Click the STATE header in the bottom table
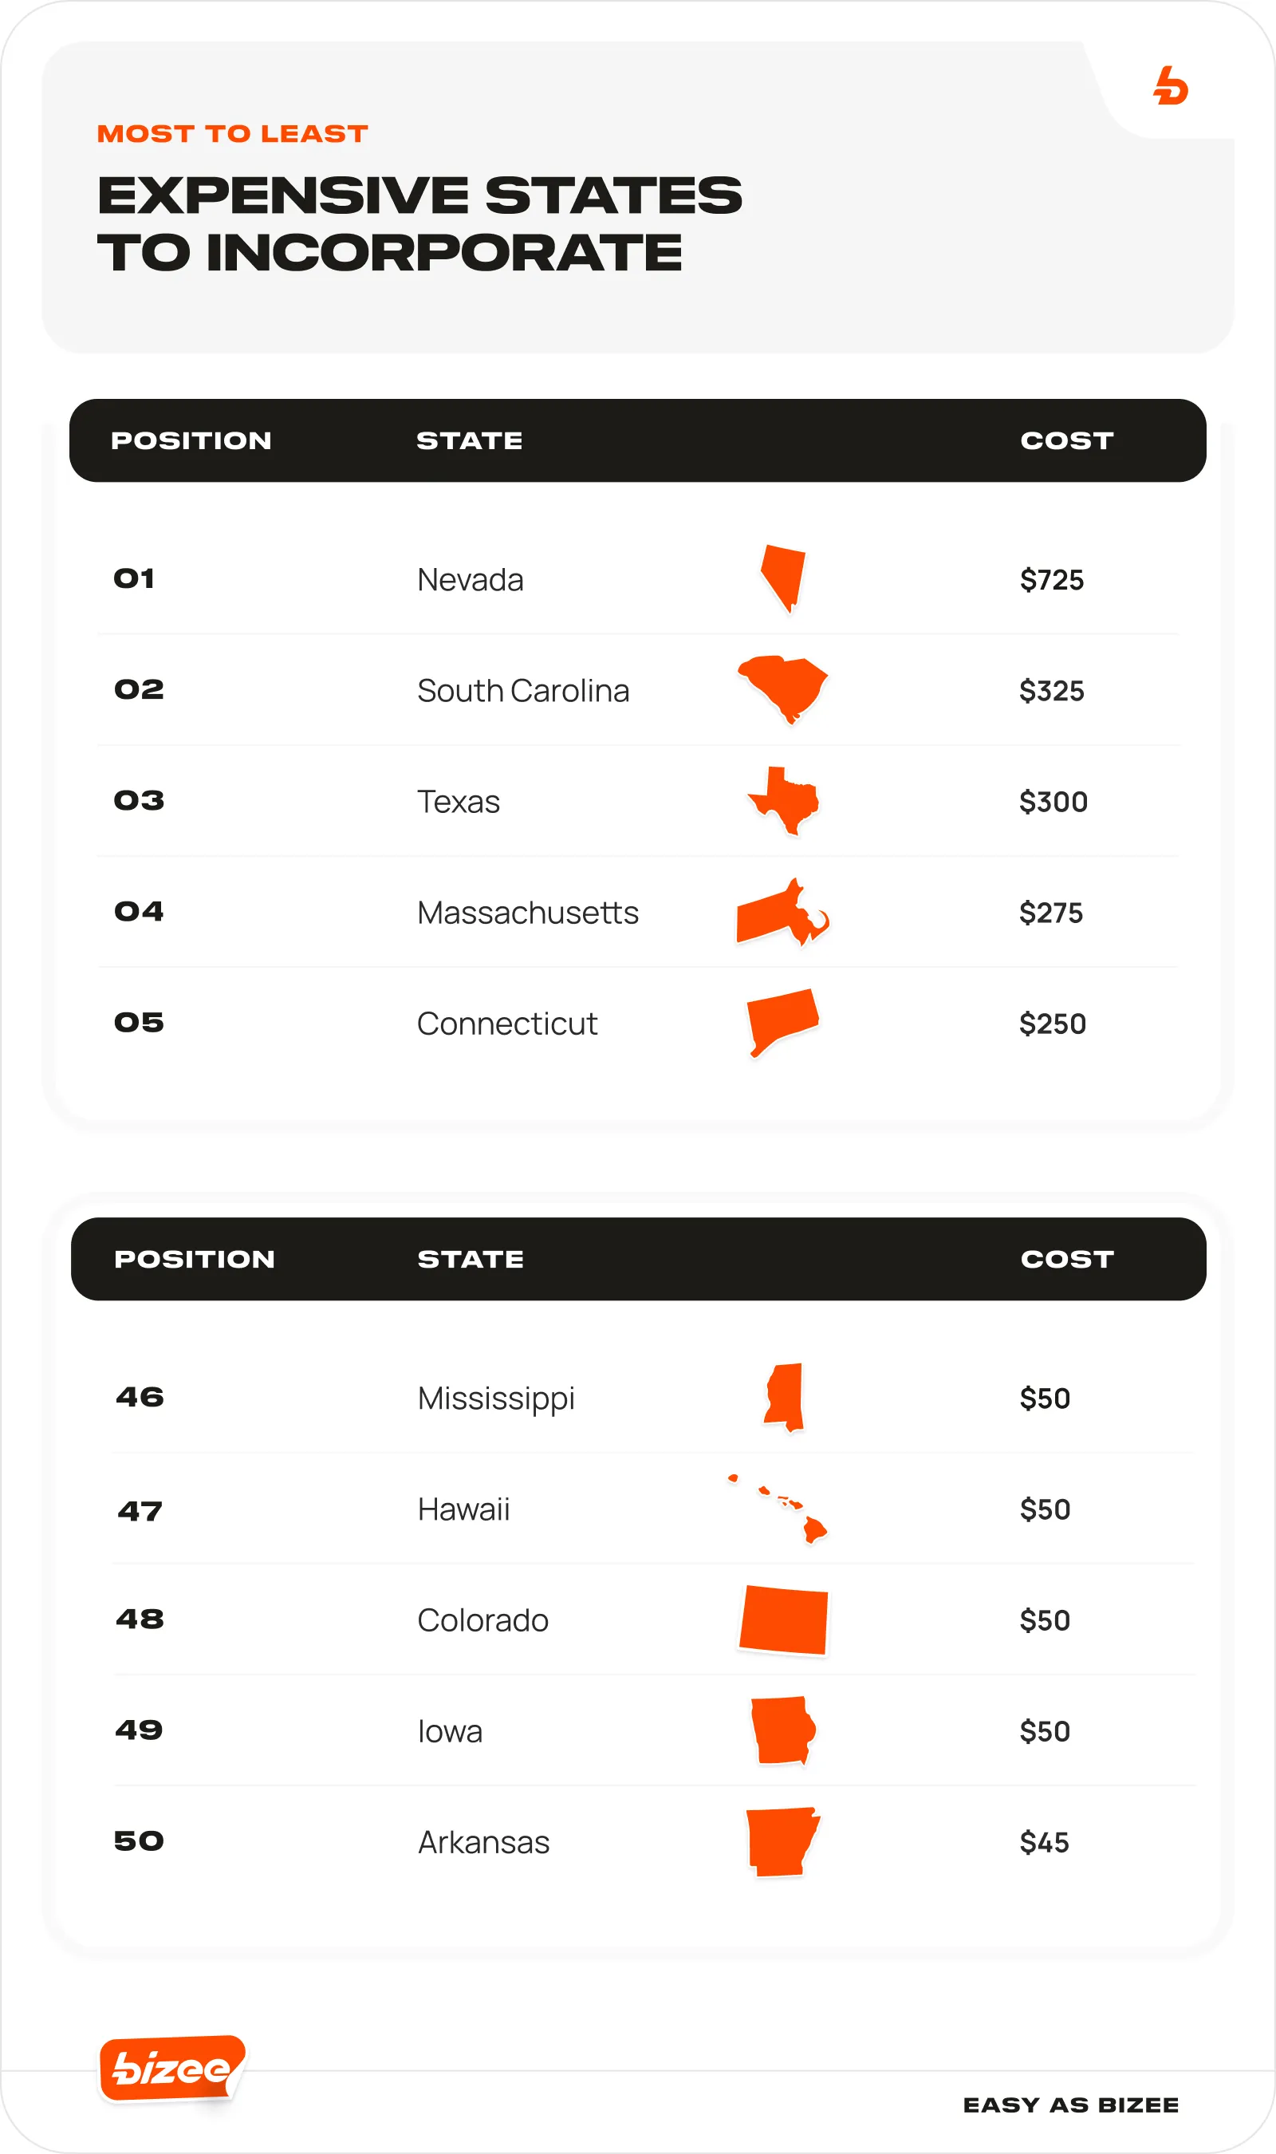1276x2154 pixels. 471,1259
